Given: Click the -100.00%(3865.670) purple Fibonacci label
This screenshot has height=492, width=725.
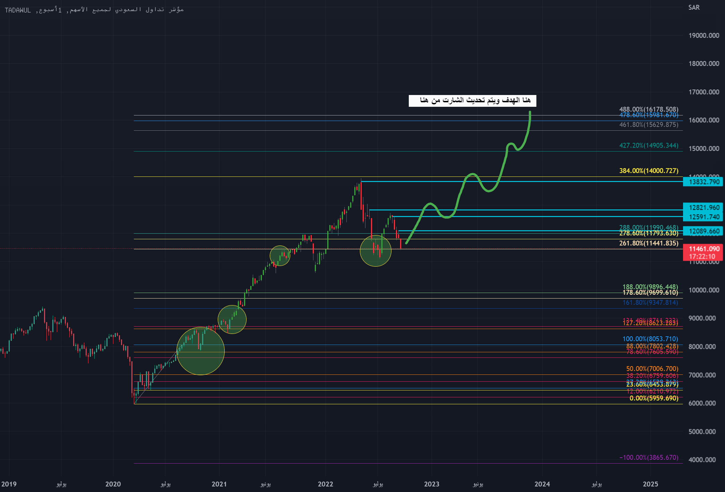Looking at the screenshot, I should click(648, 457).
